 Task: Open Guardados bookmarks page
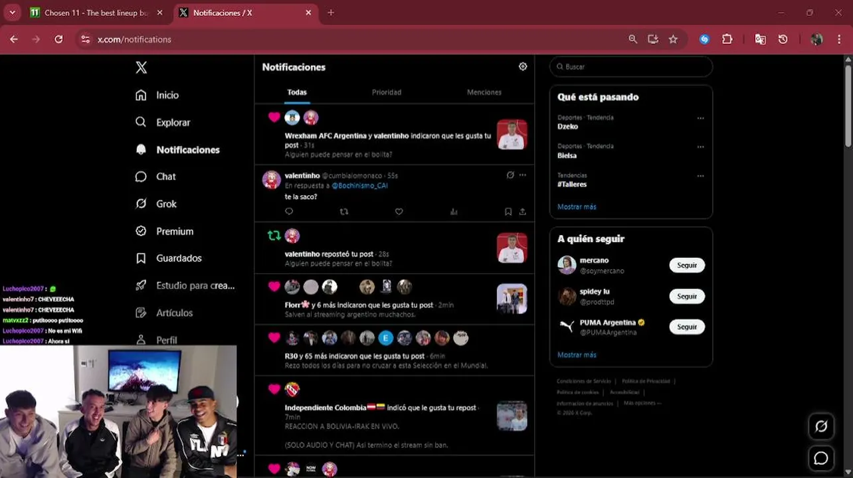click(x=168, y=258)
